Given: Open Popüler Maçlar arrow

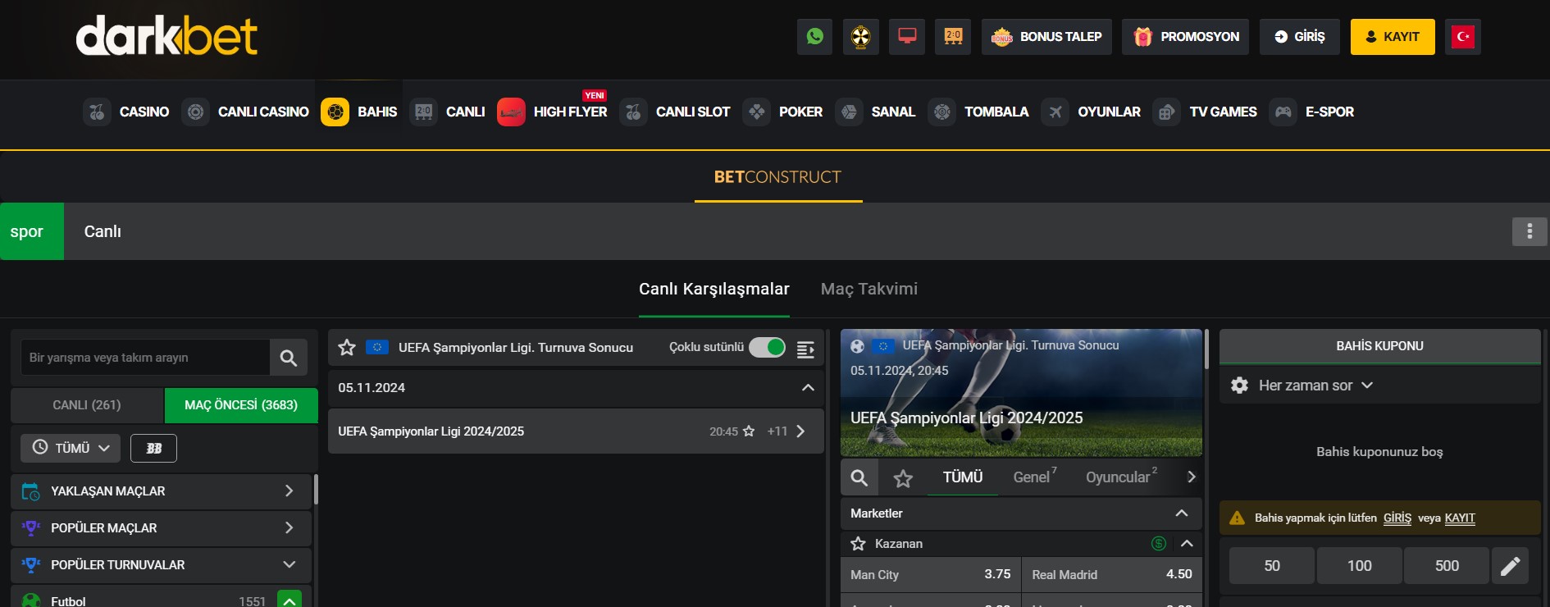Looking at the screenshot, I should (289, 528).
